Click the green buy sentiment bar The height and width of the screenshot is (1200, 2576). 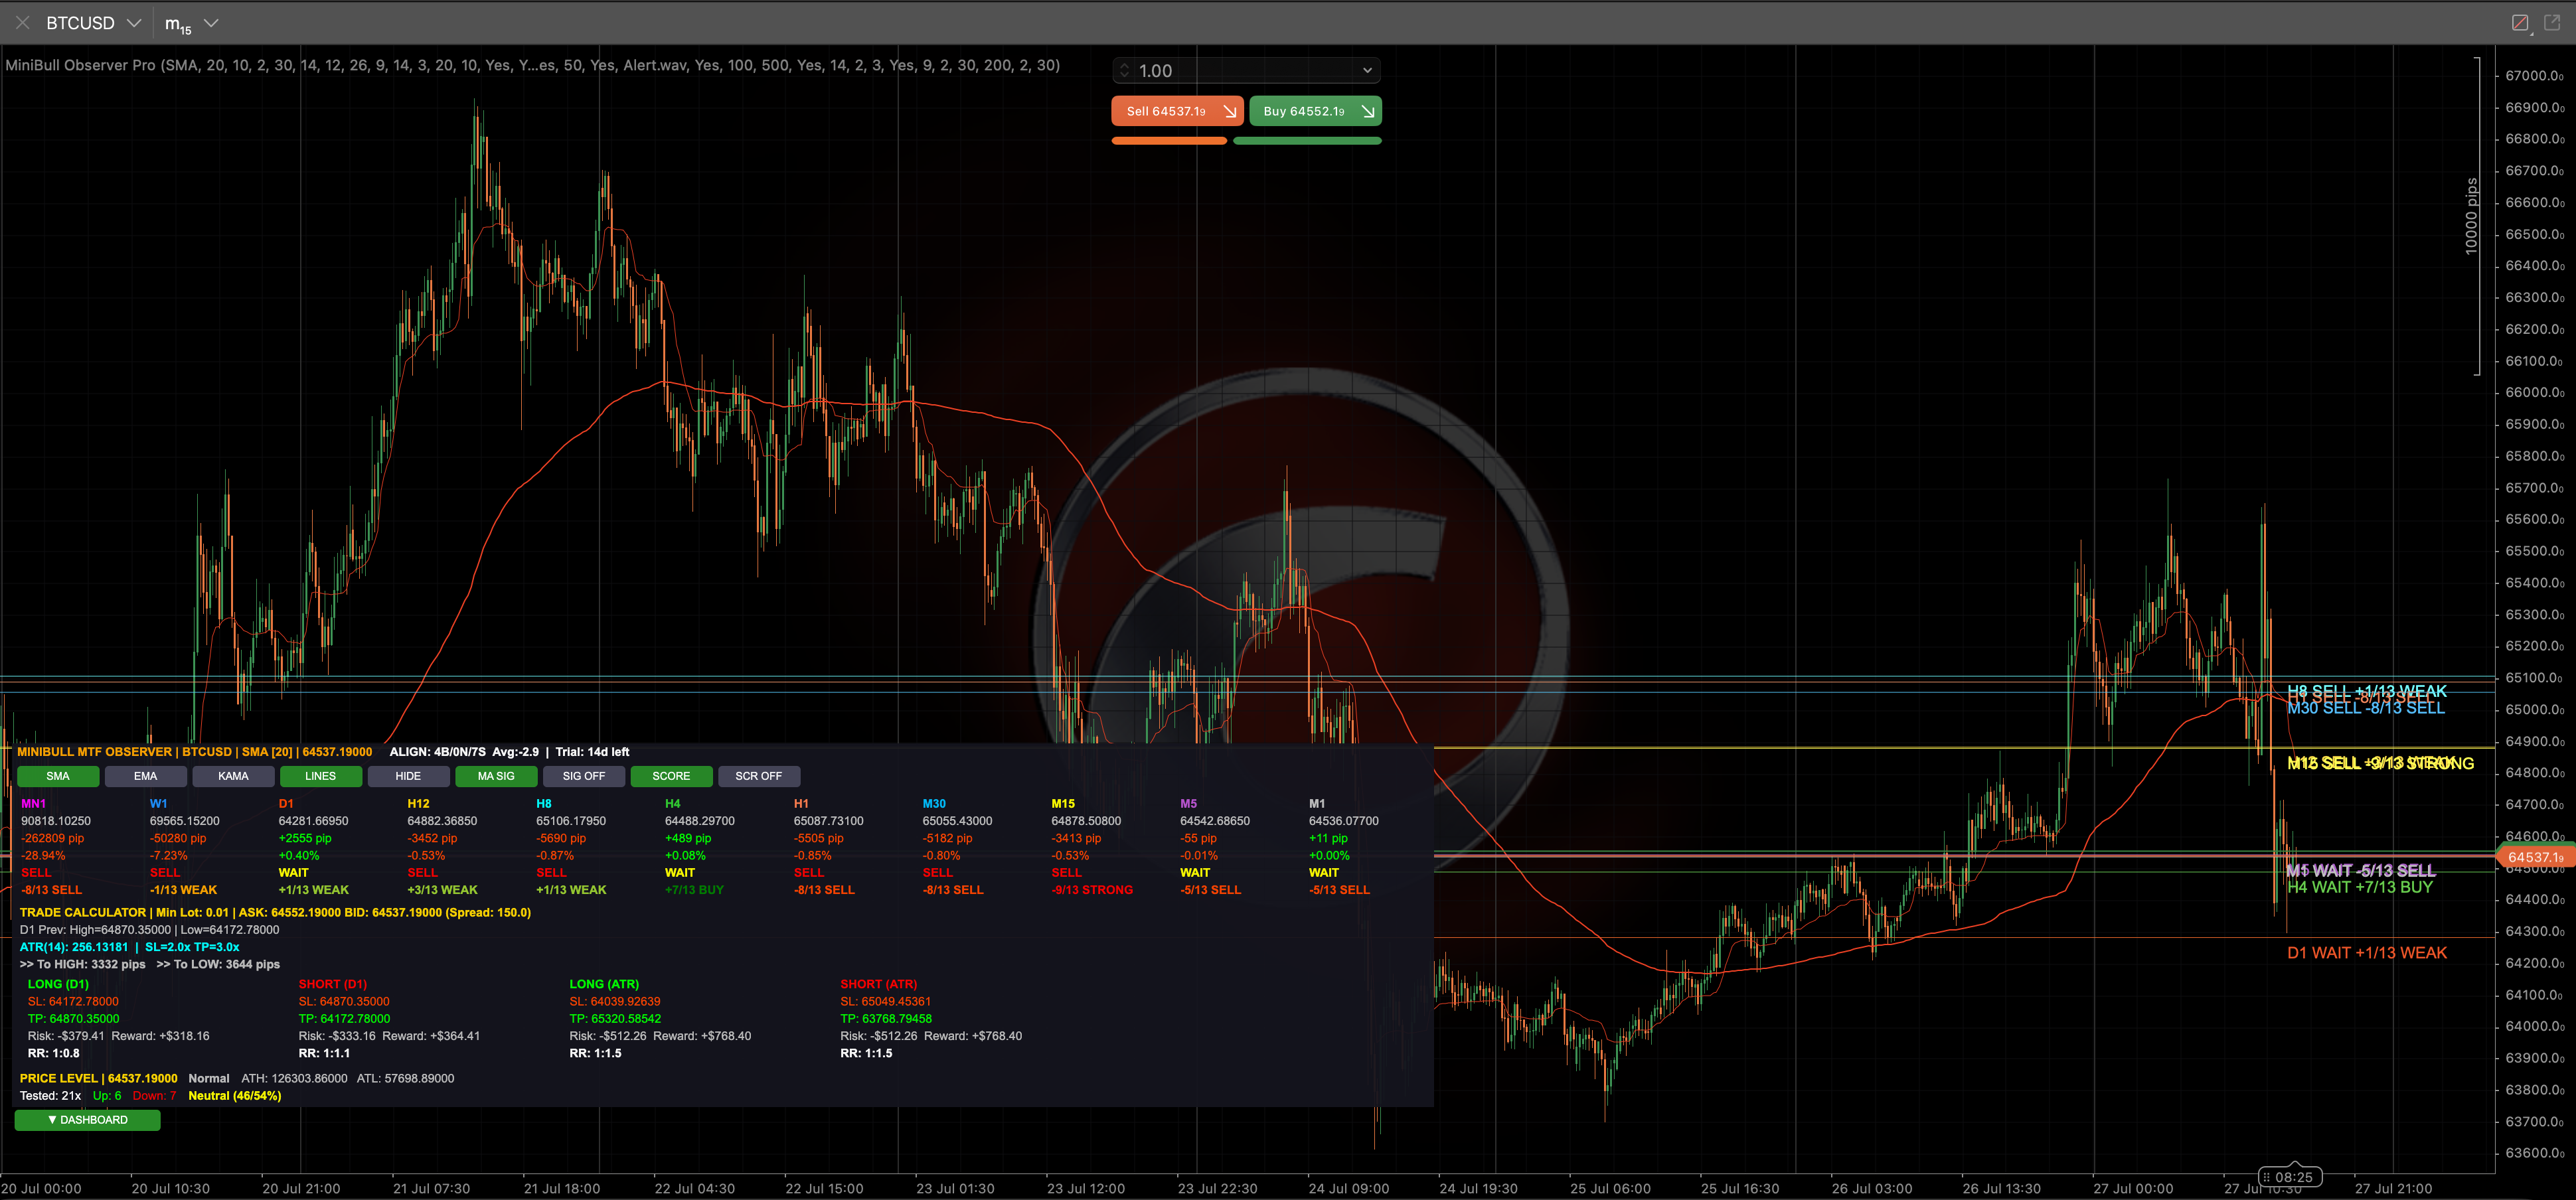tap(1307, 141)
